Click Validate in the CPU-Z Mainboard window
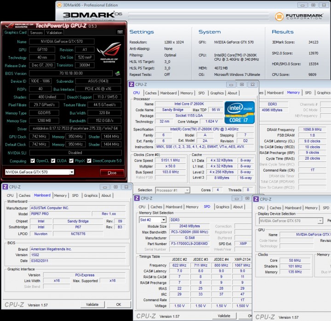The image size is (331, 321). (92, 304)
